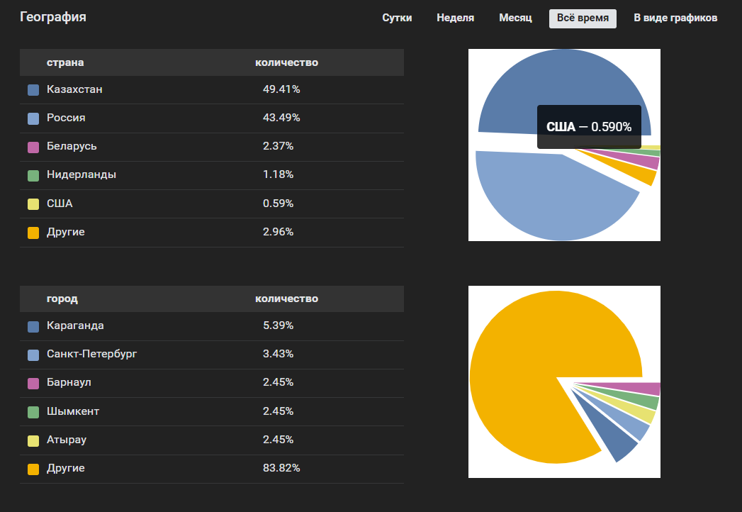Click the 0.59% value in table
This screenshot has width=742, height=512.
[x=279, y=204]
